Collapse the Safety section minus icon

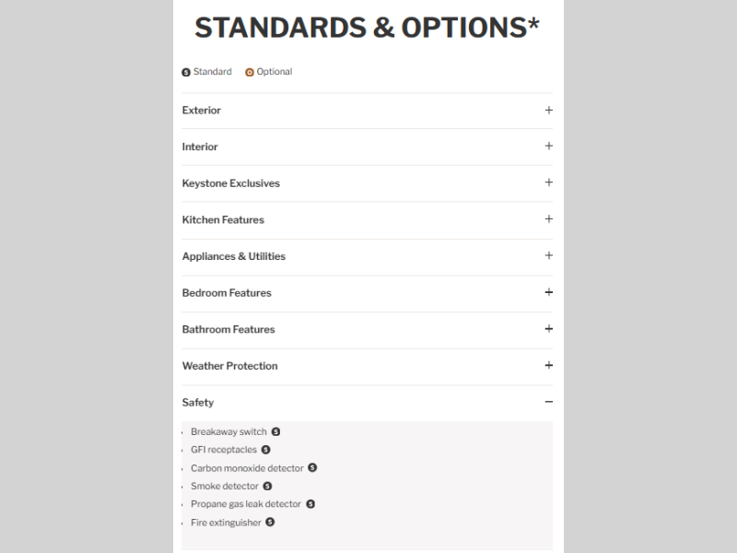click(548, 402)
